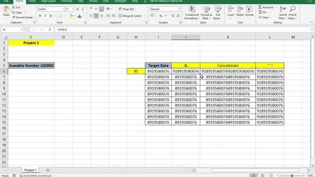Screen dimensions: 315x177
Task: Select the Project 1 sheet tab
Action: pos(31,170)
